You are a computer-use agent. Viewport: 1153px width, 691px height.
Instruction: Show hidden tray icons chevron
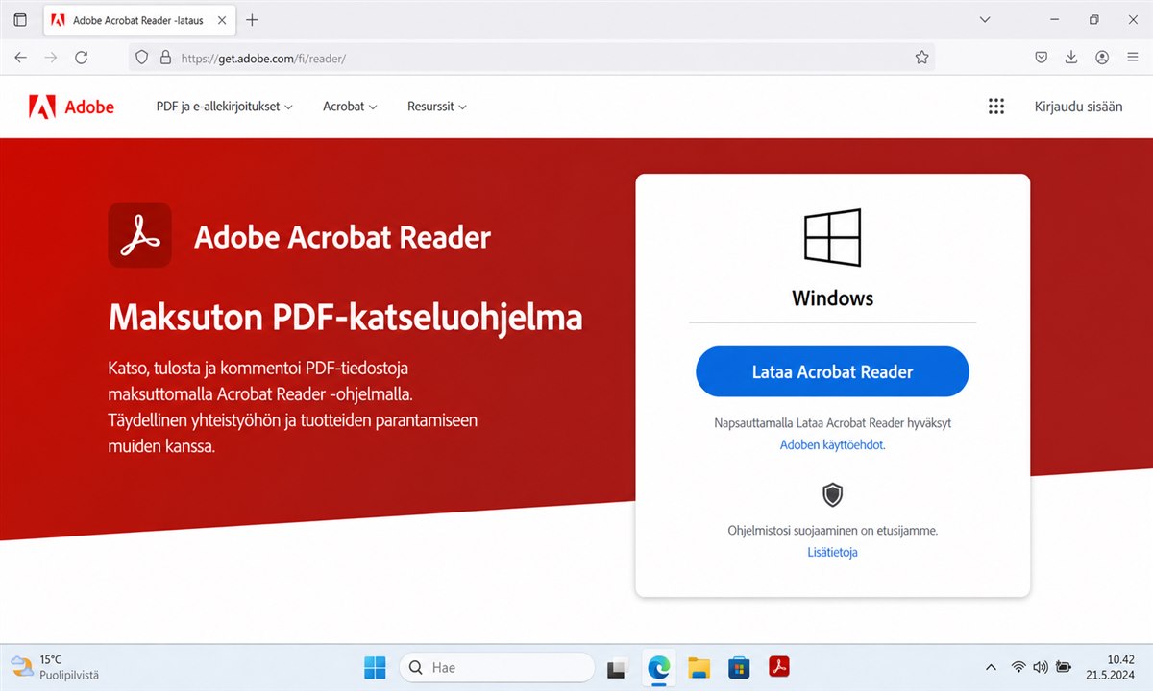(992, 667)
